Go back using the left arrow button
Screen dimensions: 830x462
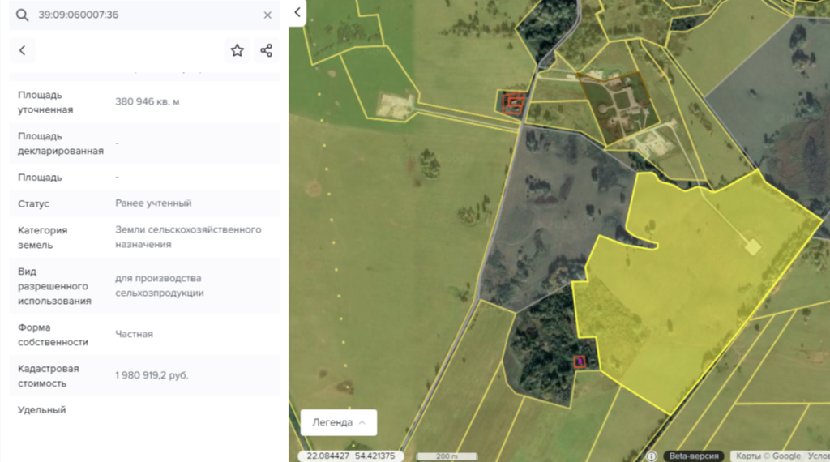(22, 50)
